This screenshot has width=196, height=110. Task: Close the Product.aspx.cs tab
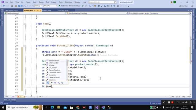(x=40, y=10)
